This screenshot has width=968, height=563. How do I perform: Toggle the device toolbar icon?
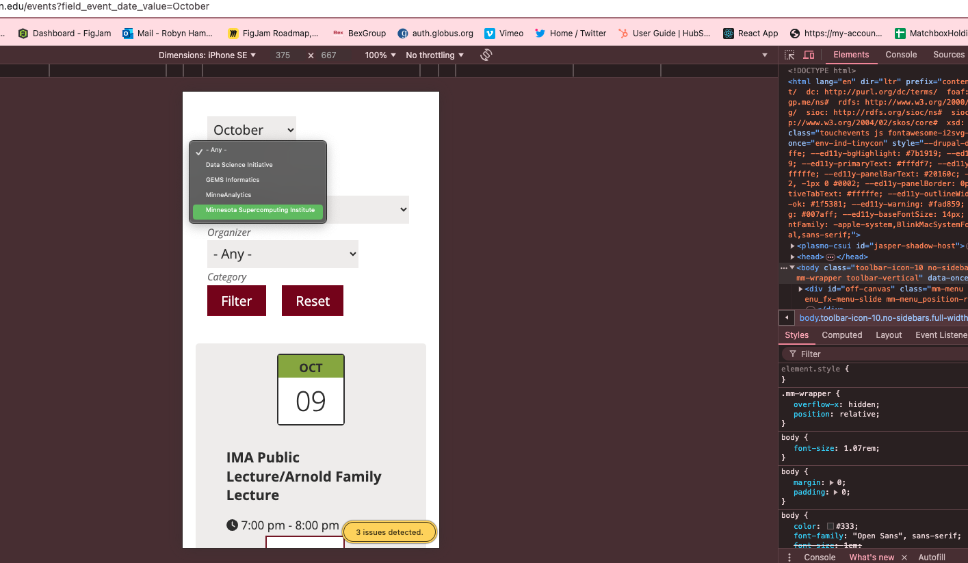(x=809, y=55)
